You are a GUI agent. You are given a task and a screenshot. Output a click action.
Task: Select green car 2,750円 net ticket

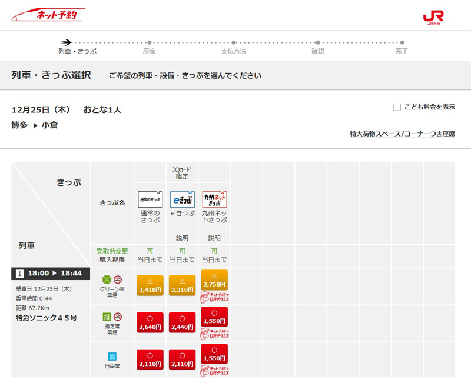214,280
